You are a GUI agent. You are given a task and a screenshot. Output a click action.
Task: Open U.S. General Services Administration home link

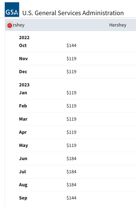tap(73, 13)
